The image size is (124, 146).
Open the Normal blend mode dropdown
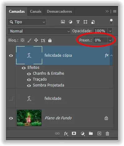click(x=39, y=31)
